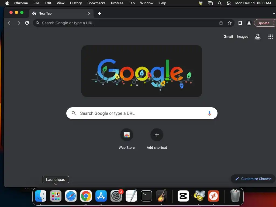Open the File menu
Screen dimensions: 276x207
coord(36,3)
